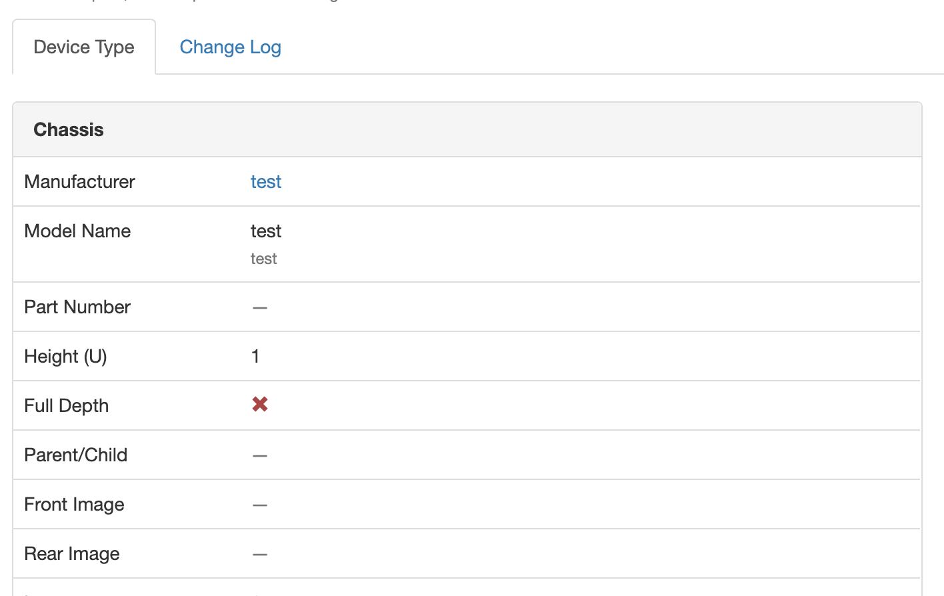Screen dimensions: 944x596
Task: Click the Height (U) row label
Action: [x=65, y=356]
